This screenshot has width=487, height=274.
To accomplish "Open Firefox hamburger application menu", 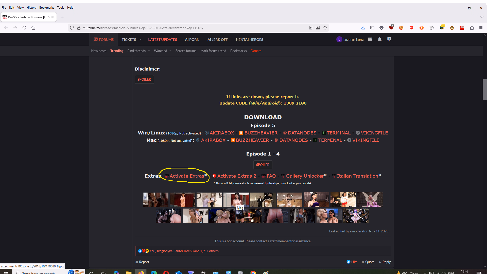I will [481, 28].
